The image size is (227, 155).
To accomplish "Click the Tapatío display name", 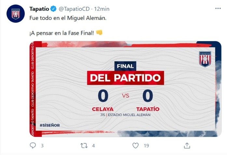I will click(39, 8).
